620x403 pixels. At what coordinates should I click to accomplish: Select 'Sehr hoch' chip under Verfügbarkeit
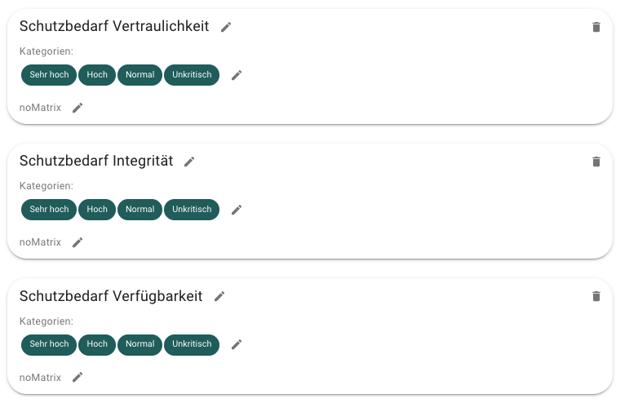click(x=49, y=344)
